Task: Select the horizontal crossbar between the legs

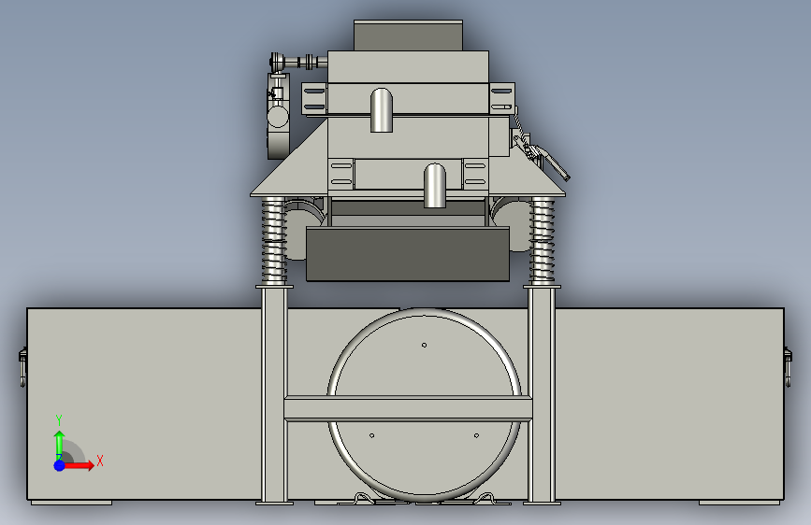Action: 408,409
